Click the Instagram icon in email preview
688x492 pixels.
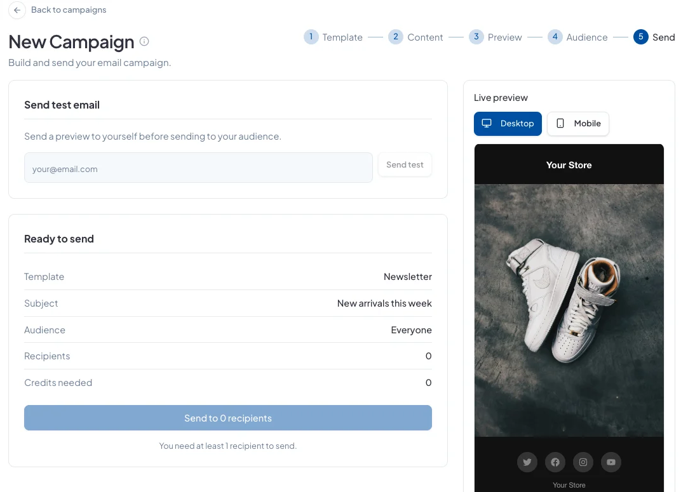click(583, 462)
